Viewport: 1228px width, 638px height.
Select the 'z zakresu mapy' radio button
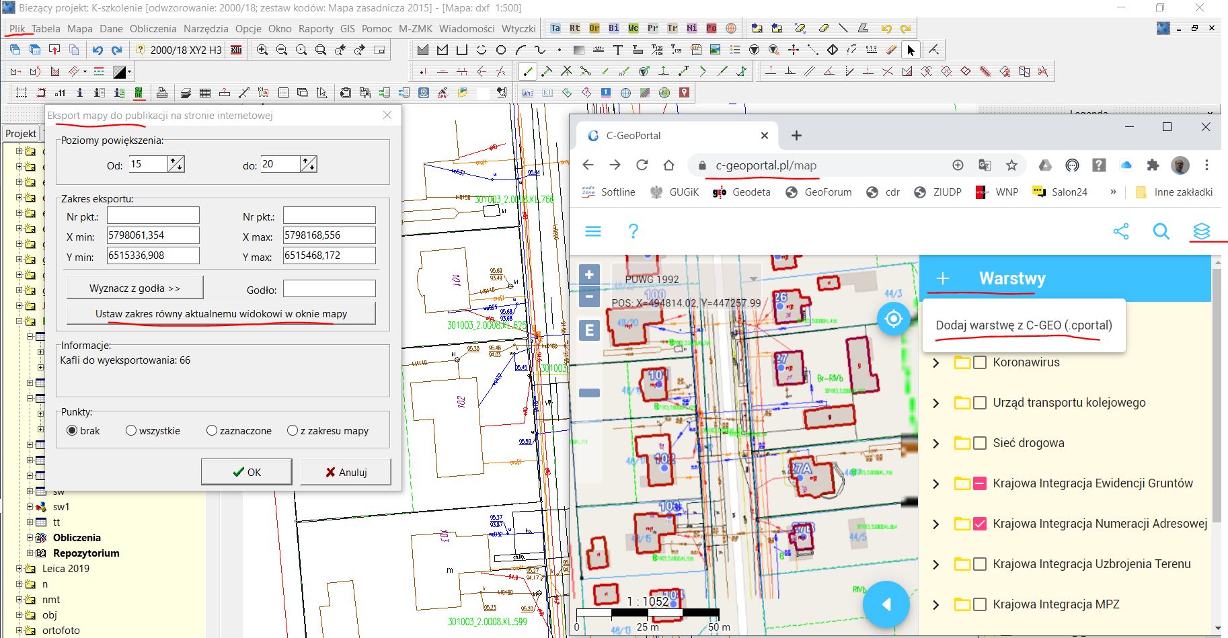click(x=293, y=430)
